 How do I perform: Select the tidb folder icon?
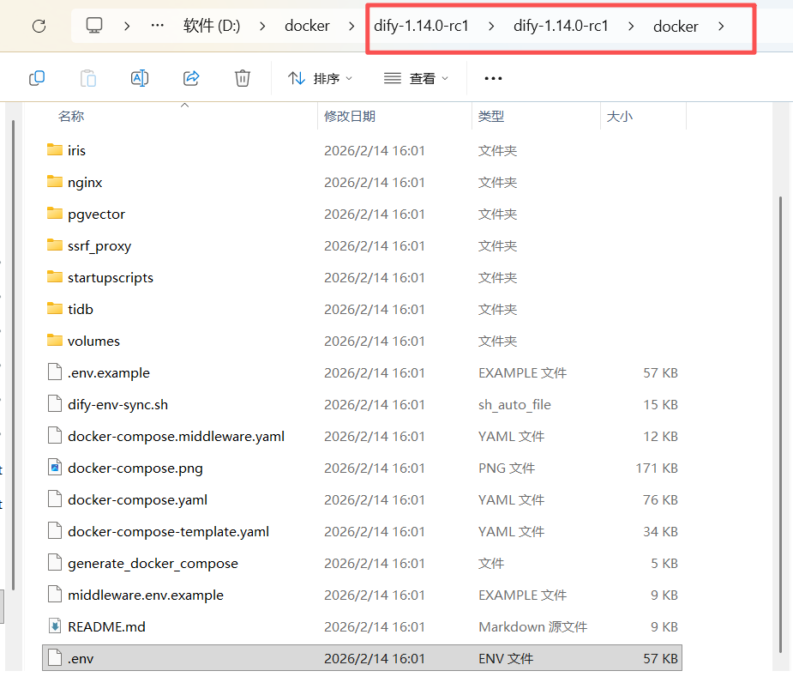[x=55, y=309]
